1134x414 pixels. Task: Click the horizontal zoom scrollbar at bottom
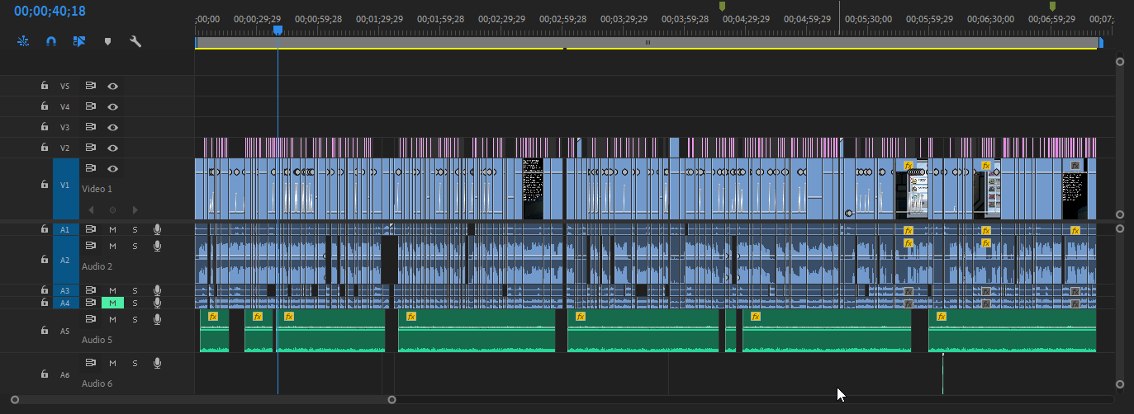point(203,400)
